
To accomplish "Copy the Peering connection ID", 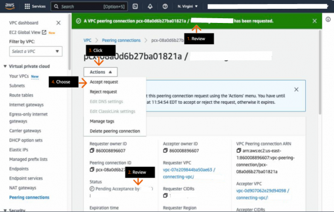I will tap(92, 170).
